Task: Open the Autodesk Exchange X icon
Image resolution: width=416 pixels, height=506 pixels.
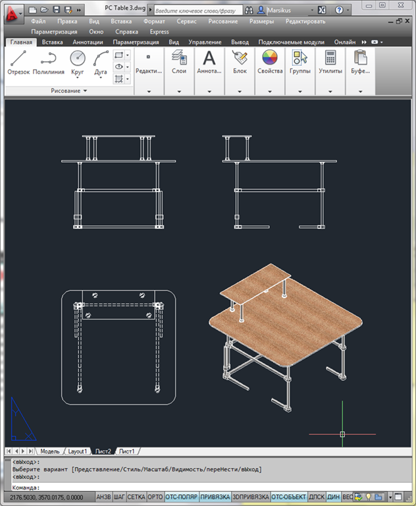Action: (x=322, y=11)
